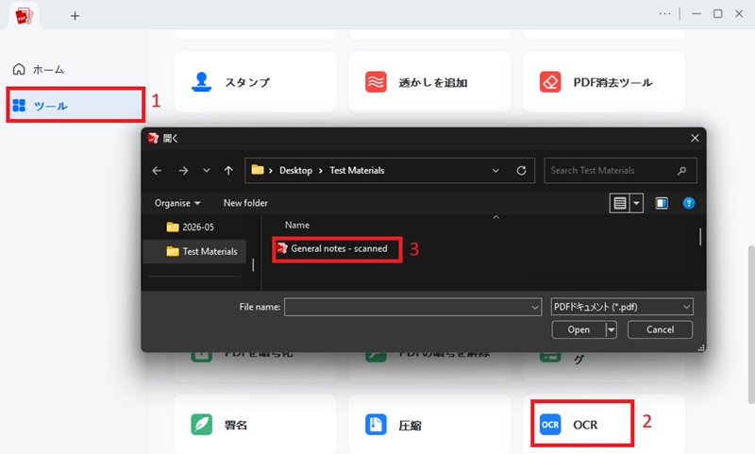The width and height of the screenshot is (755, 454).
Task: Click the PDF app logo tab
Action: pyautogui.click(x=25, y=16)
